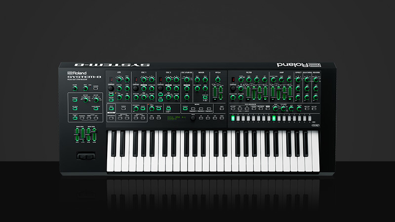This screenshot has width=395, height=222.
Task: Turn the top knob in EFFECT section
Action: pyautogui.click(x=298, y=80)
